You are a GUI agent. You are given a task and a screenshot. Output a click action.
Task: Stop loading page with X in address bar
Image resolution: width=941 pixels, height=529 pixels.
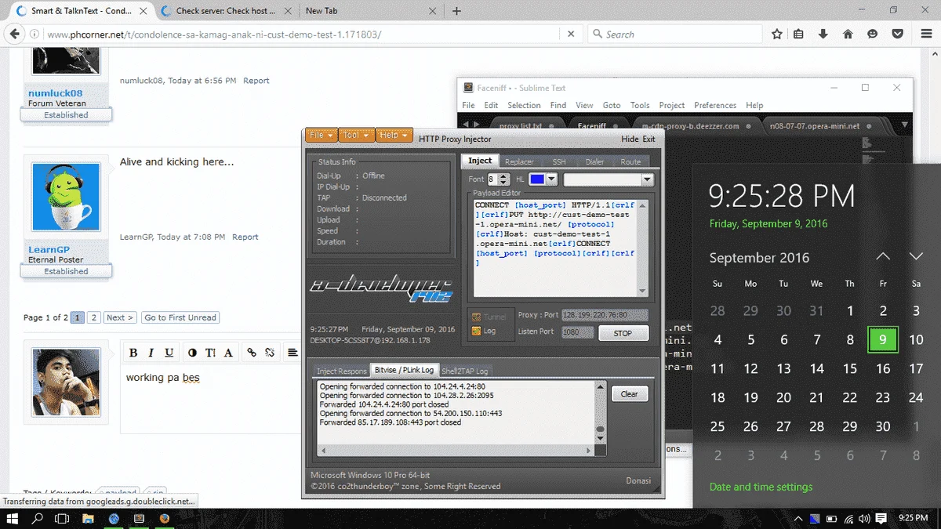pyautogui.click(x=571, y=34)
